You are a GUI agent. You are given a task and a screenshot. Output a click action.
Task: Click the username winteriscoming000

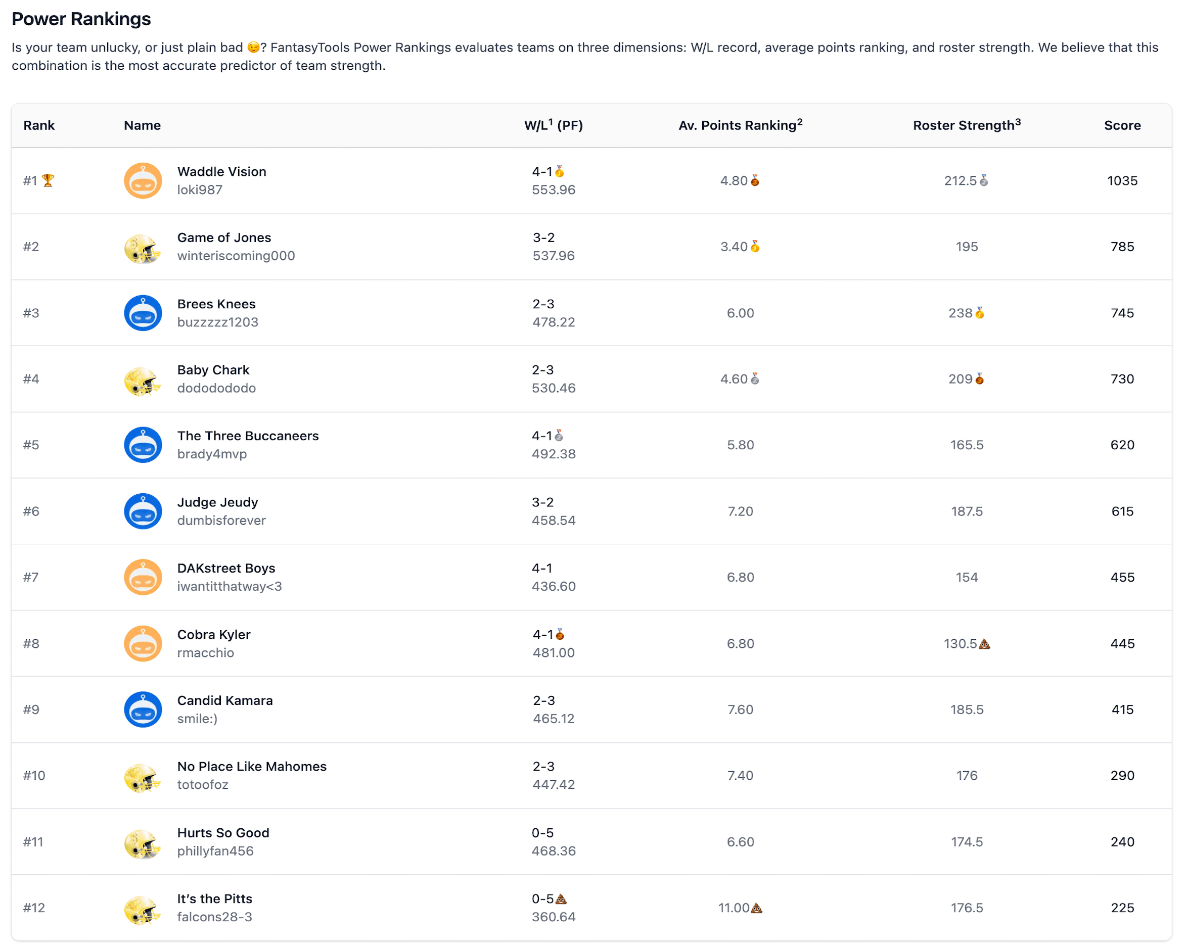tap(236, 256)
